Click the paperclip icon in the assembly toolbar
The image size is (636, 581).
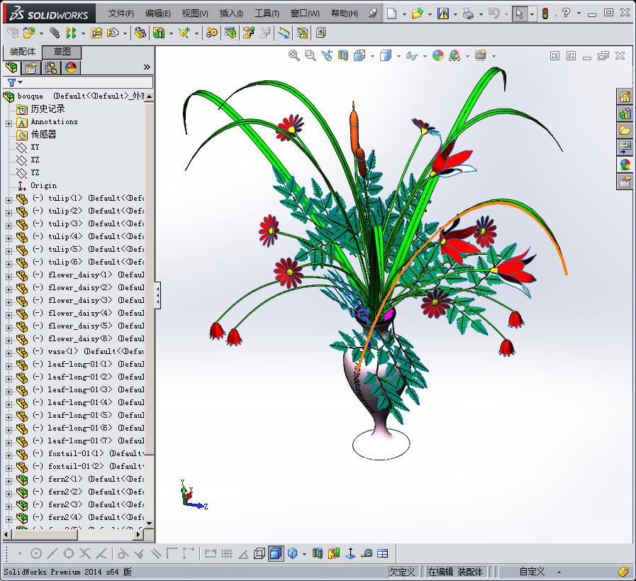coord(55,33)
